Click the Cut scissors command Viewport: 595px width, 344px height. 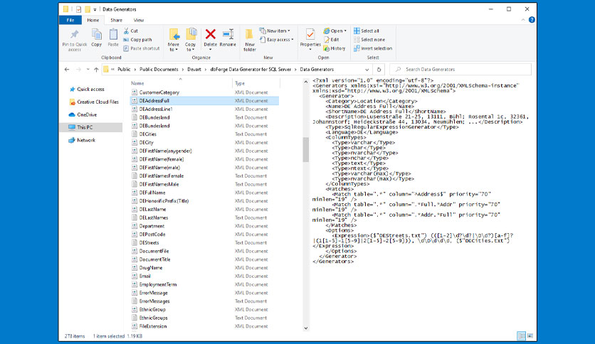[130, 31]
